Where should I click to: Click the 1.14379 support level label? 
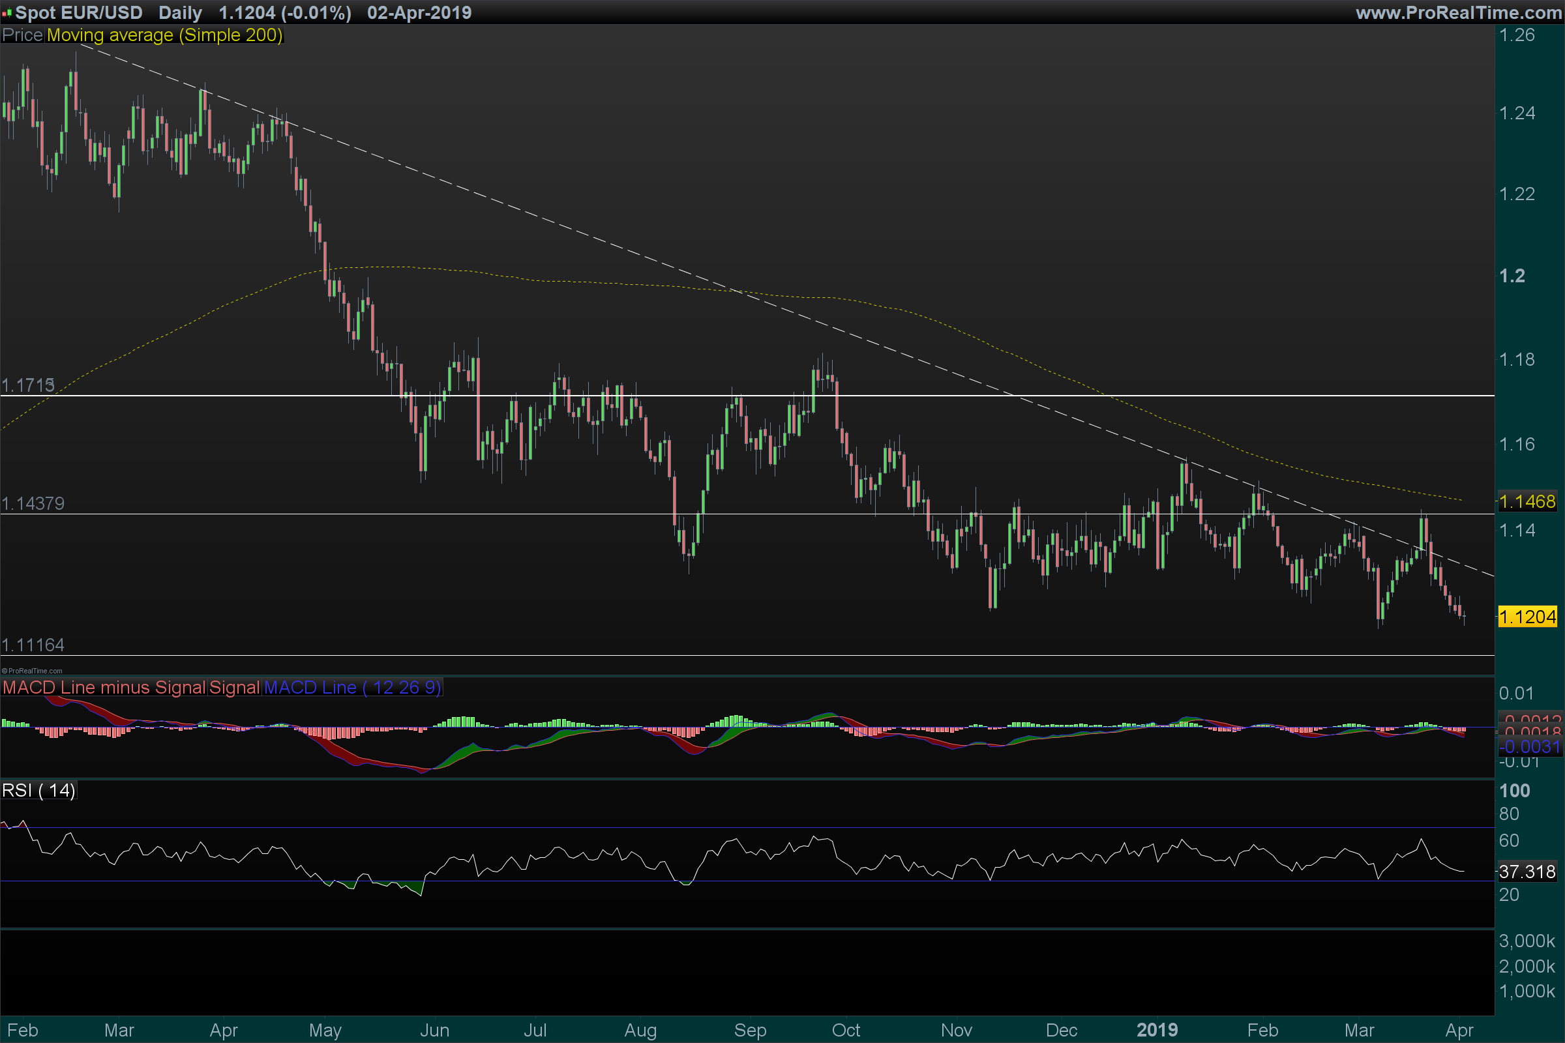click(x=33, y=503)
